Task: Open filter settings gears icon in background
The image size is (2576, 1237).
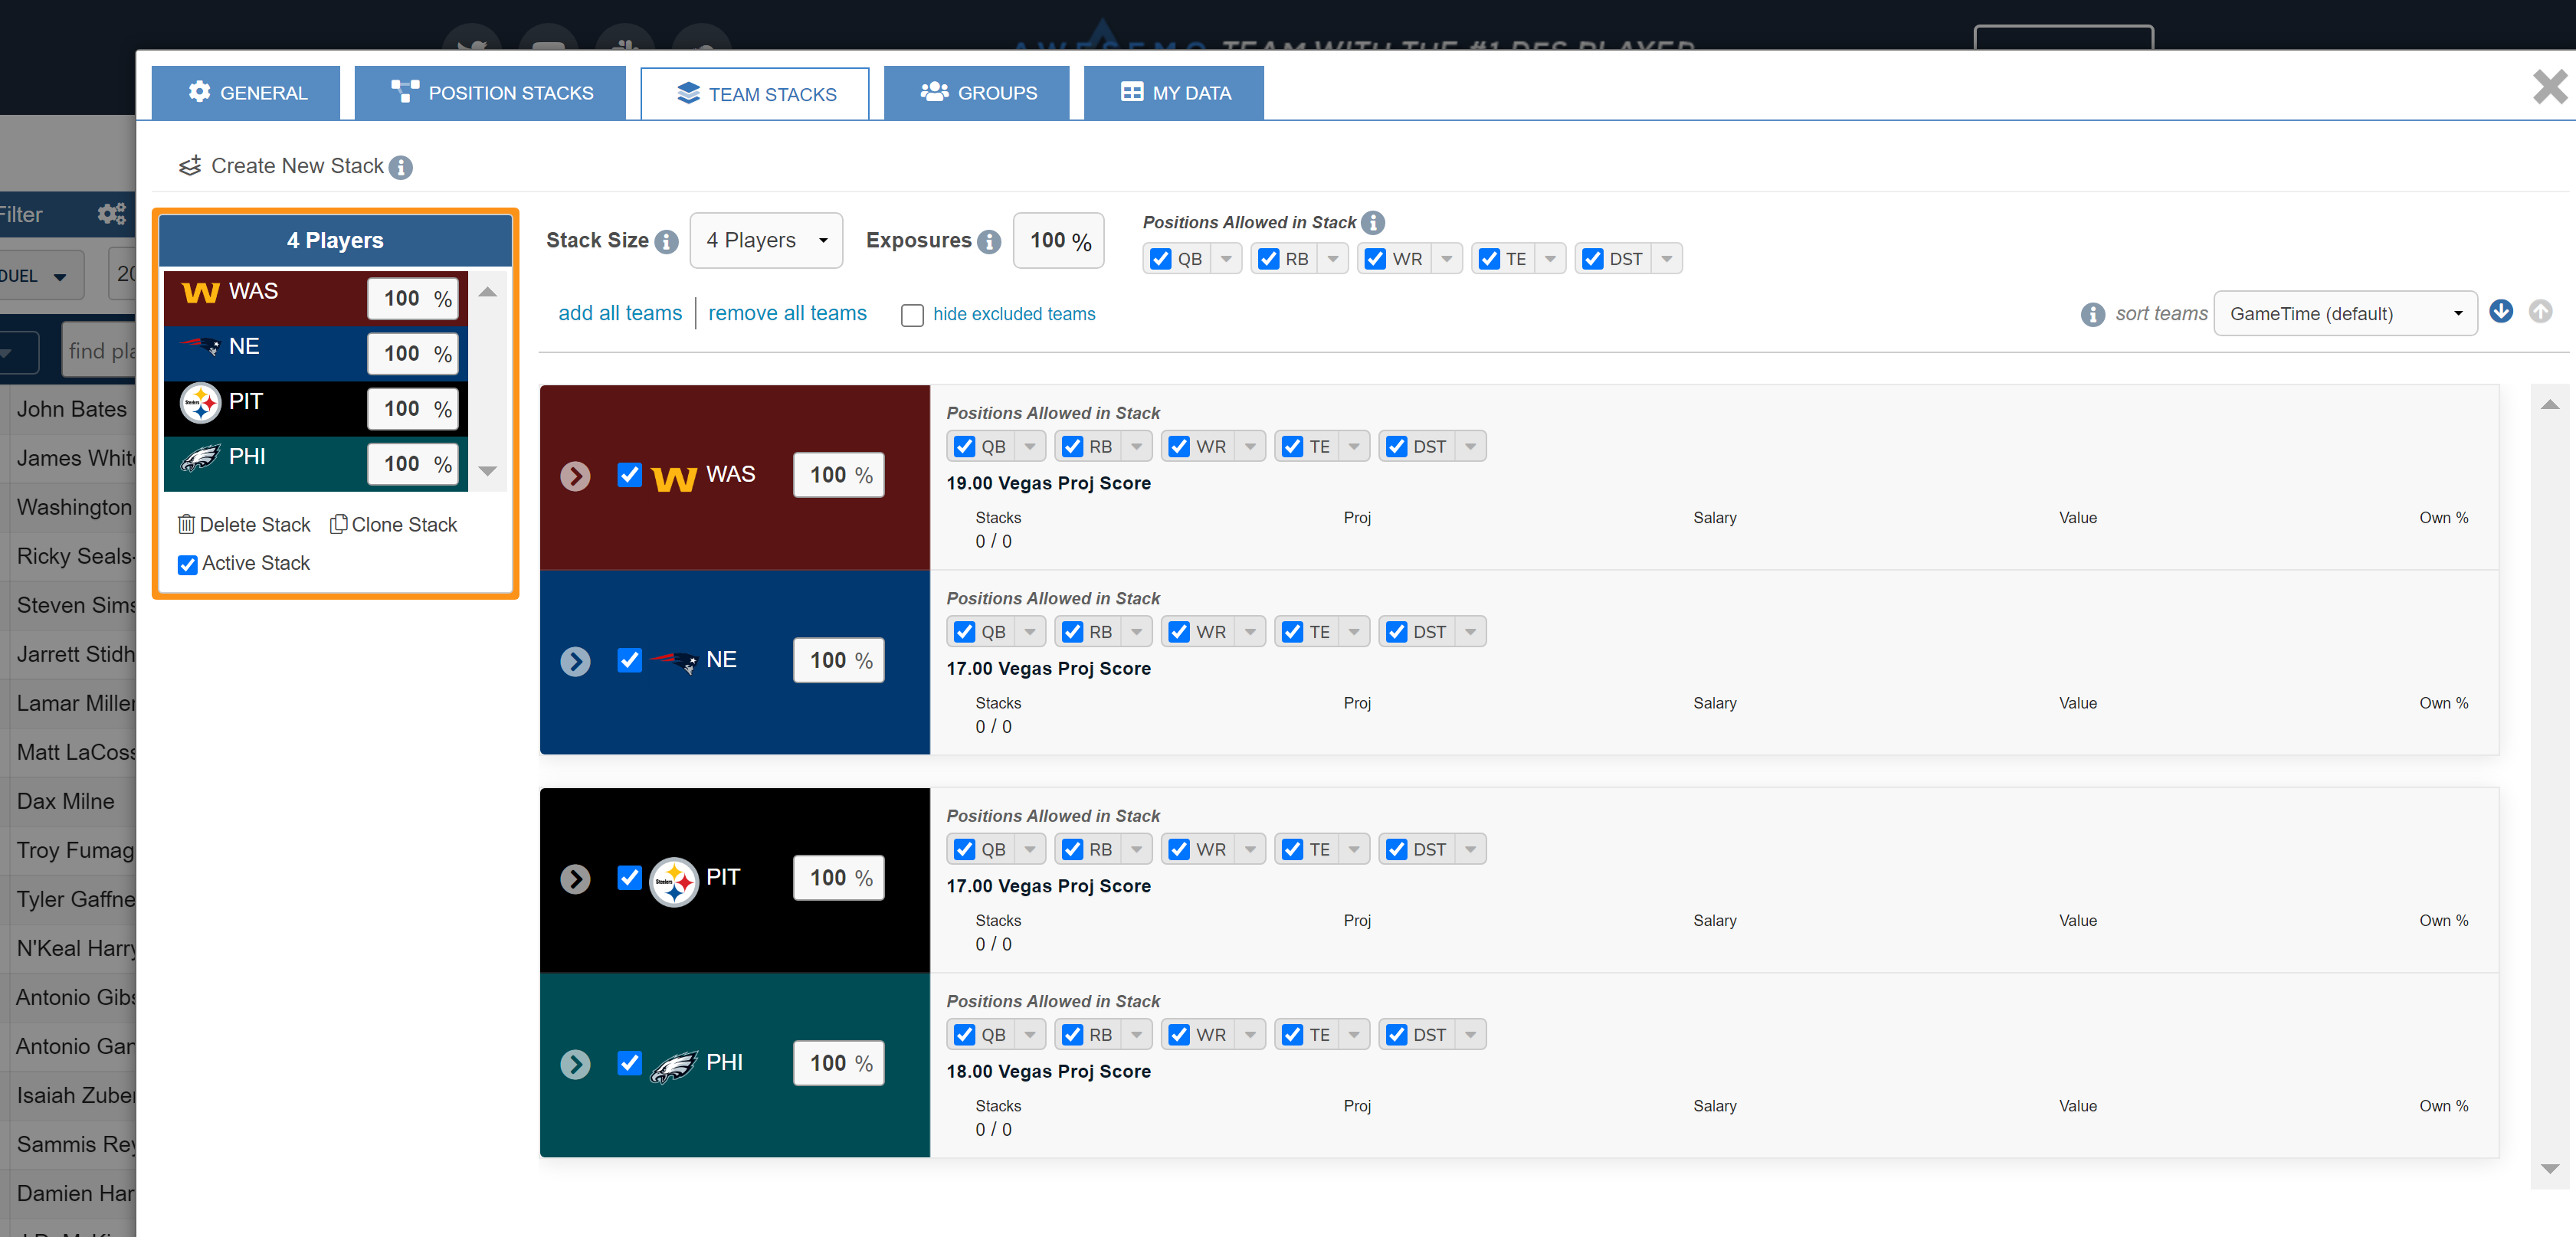Action: (x=112, y=214)
